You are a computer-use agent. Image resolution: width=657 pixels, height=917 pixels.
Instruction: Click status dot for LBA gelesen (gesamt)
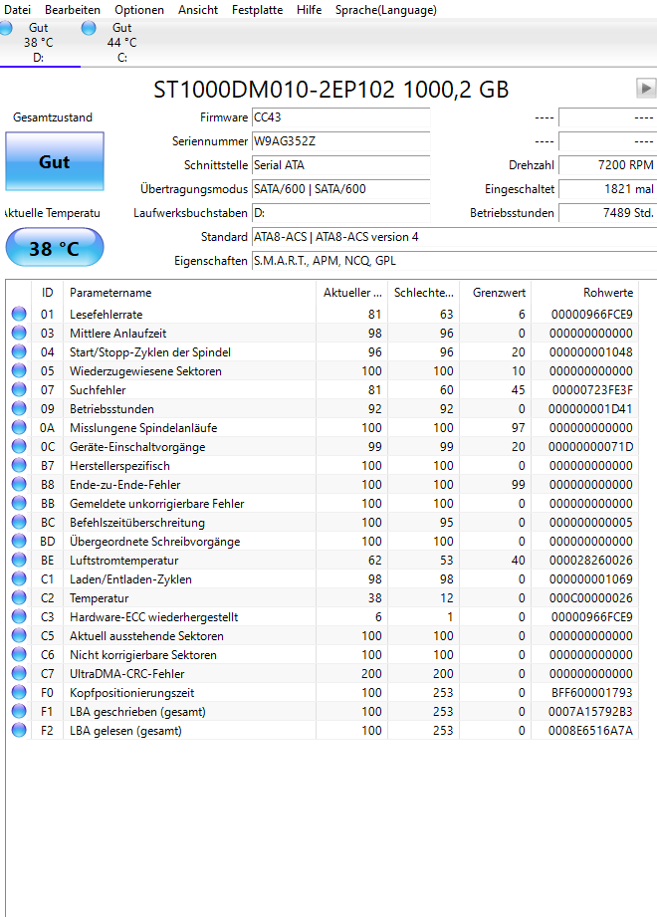pos(19,730)
